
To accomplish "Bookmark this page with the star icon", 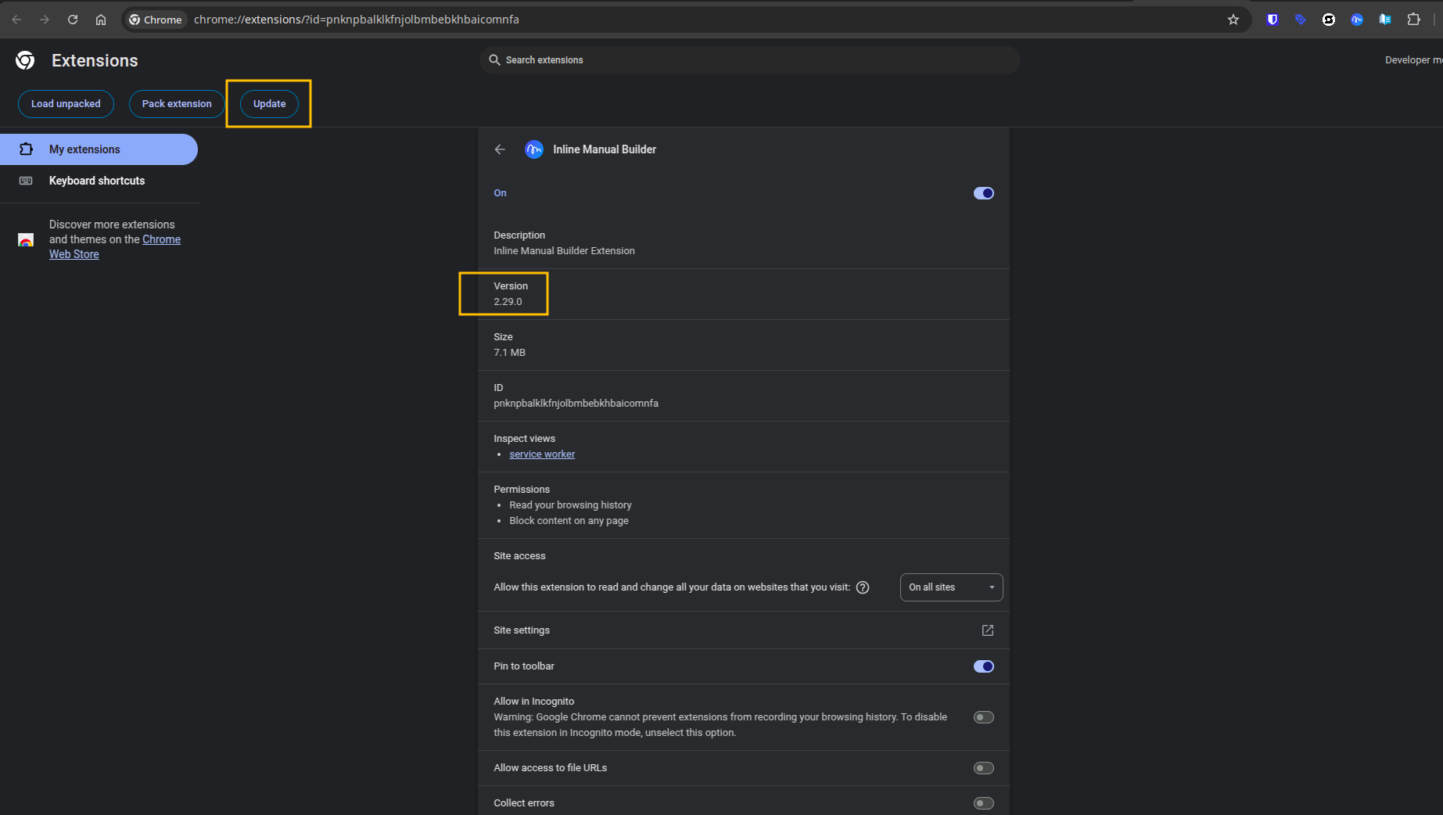I will pyautogui.click(x=1233, y=20).
